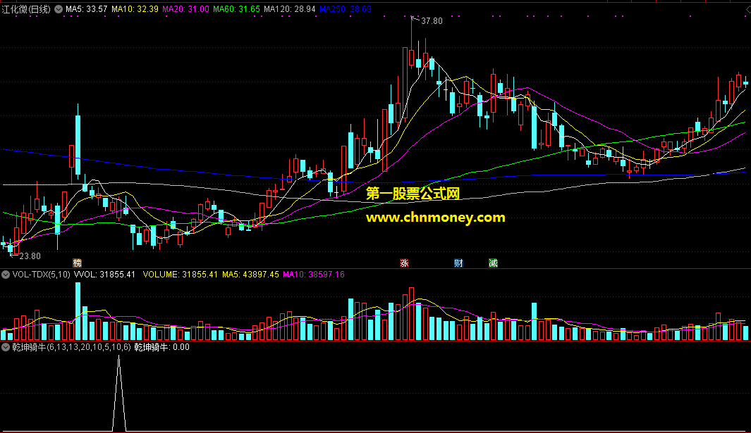Click the white signal spike in 乾坤骑牛 panel

coord(118,394)
